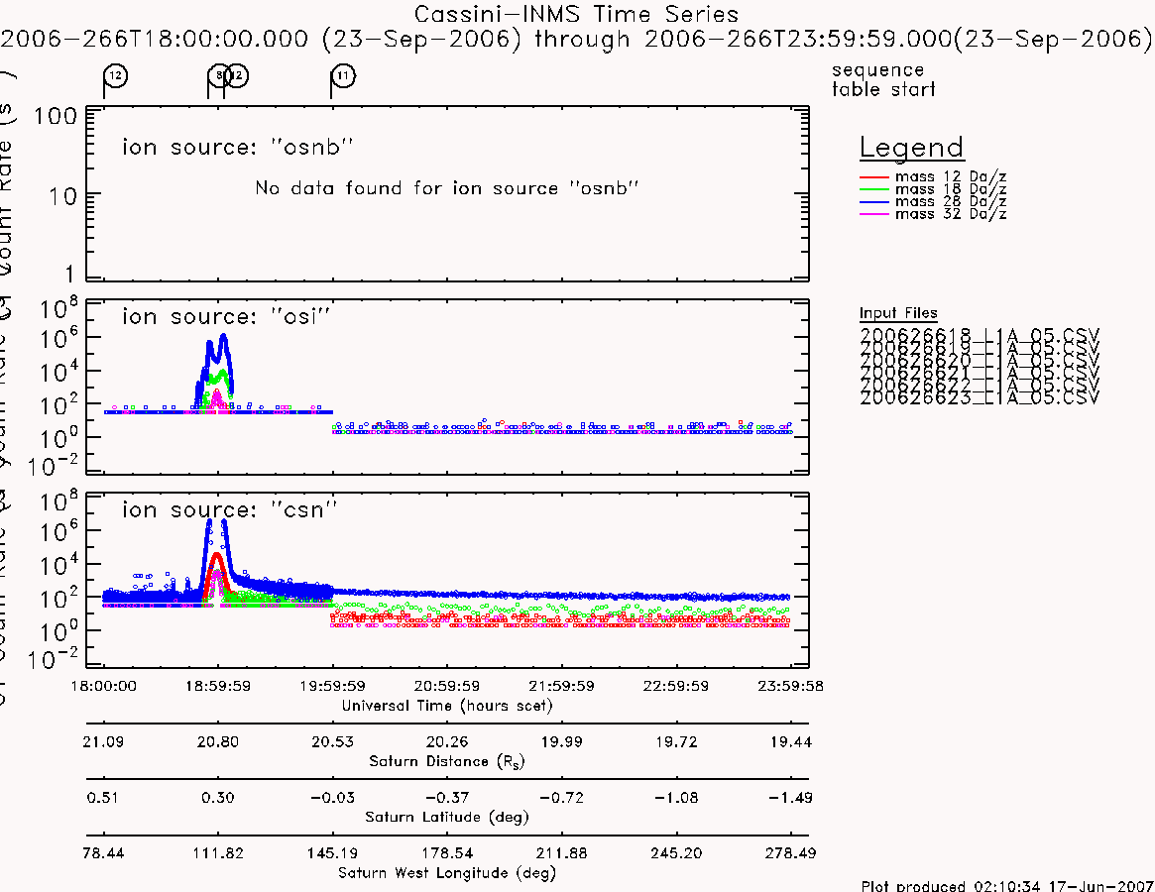Click the Saturn latitude value -0.72
The image size is (1155, 892).
561,798
